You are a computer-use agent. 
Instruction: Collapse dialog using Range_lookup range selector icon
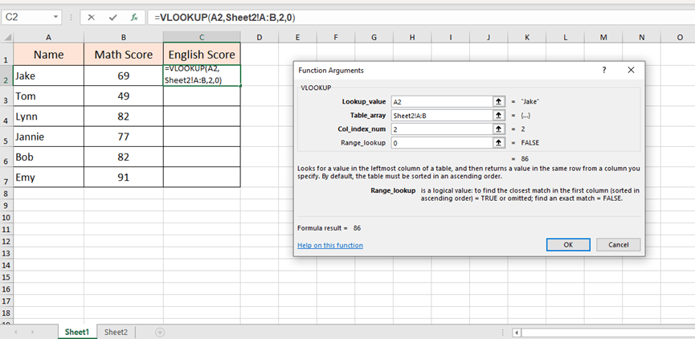click(x=499, y=143)
